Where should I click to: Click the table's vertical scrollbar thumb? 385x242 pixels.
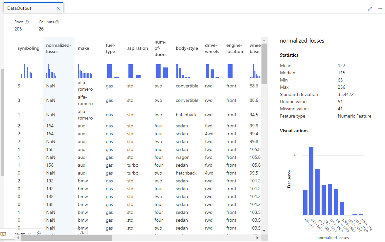(264, 64)
